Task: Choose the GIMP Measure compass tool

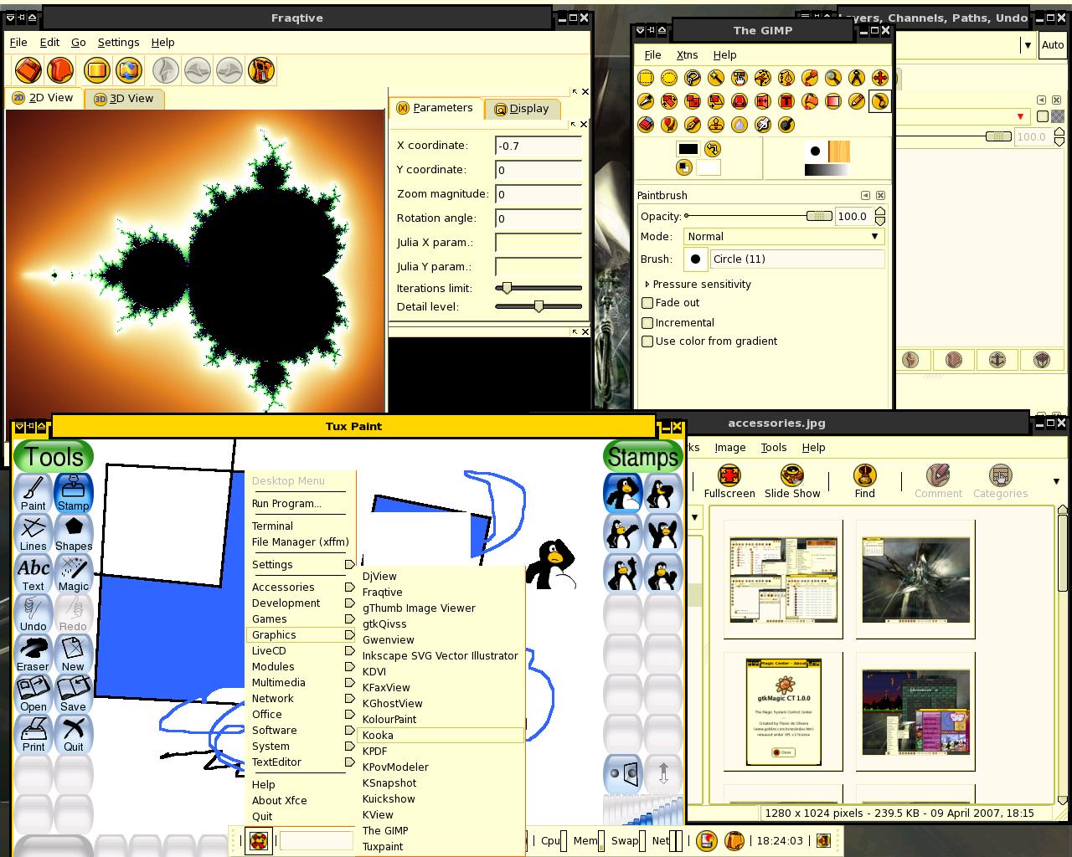Action: click(x=857, y=78)
